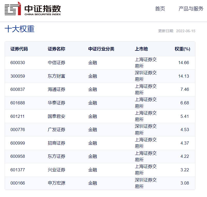
Task: Select stock name 东方证券
Action: point(56,156)
